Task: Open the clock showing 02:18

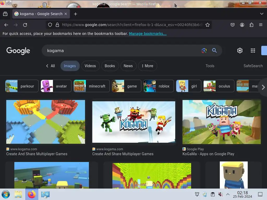Action: [x=242, y=194]
